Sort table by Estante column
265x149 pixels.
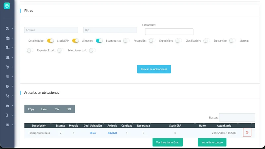tap(60, 126)
